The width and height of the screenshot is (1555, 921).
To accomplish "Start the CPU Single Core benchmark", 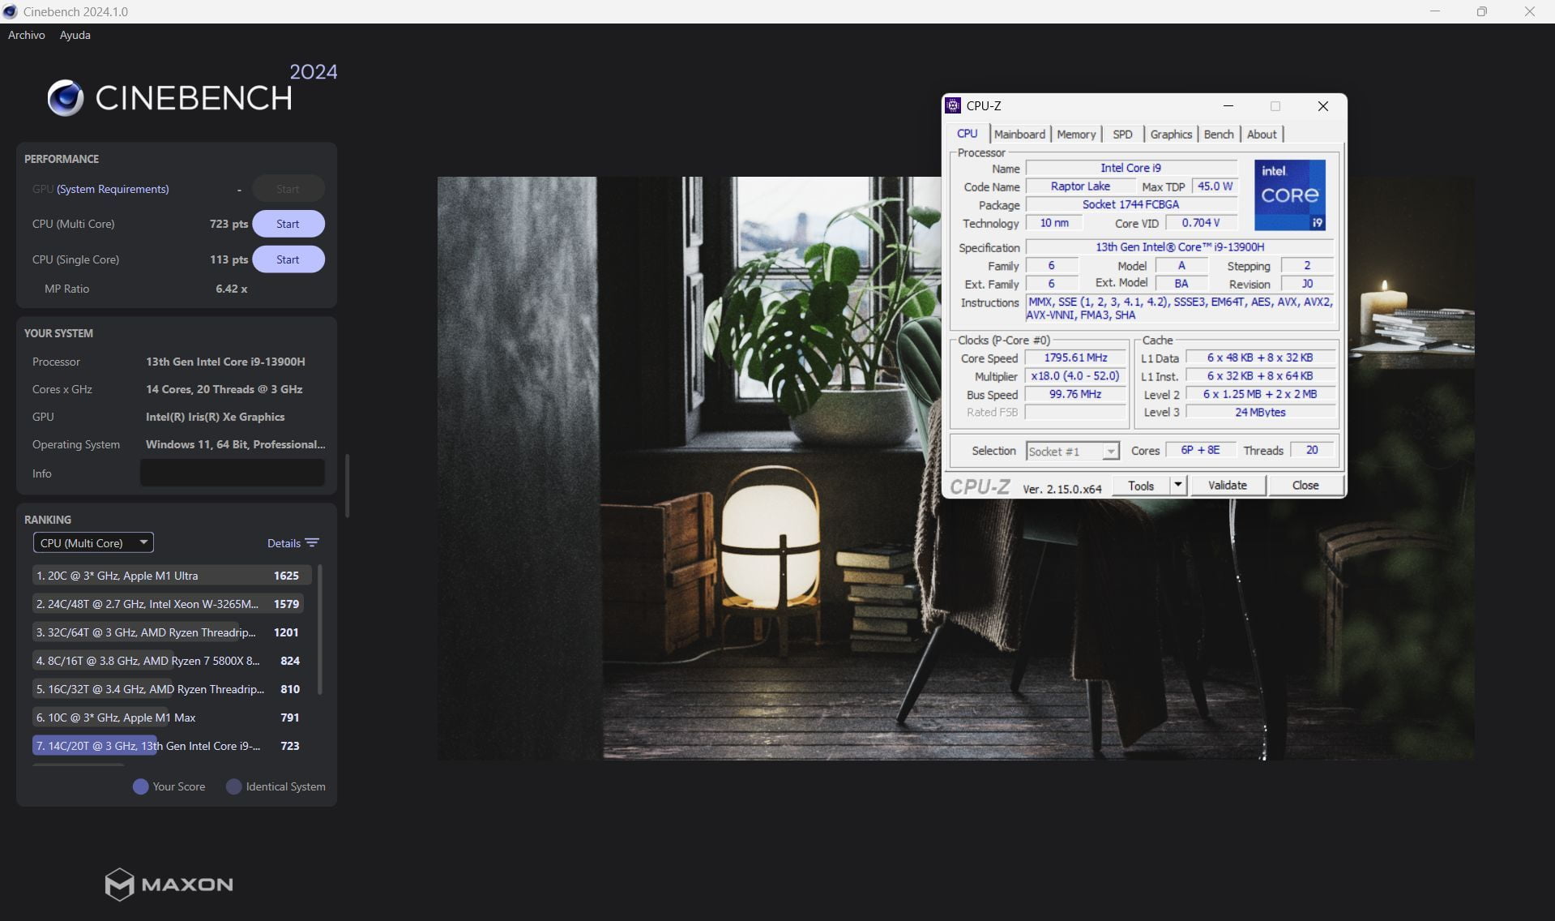I will coord(288,259).
